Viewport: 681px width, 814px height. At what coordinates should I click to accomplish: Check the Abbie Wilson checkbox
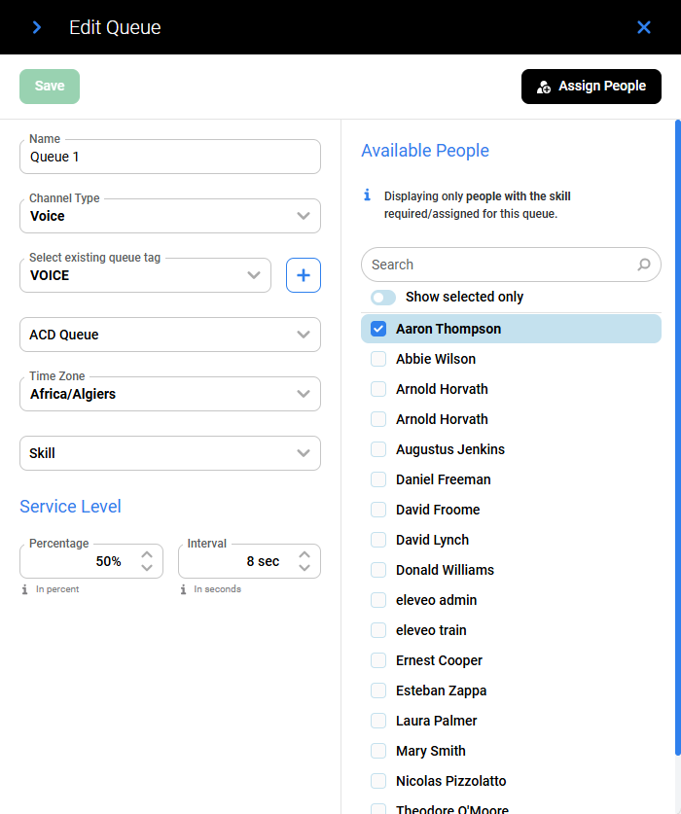pyautogui.click(x=378, y=359)
